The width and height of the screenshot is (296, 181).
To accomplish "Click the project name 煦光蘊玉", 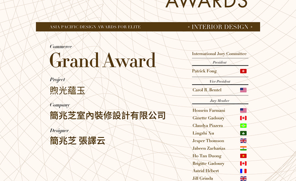I will pos(67,90).
